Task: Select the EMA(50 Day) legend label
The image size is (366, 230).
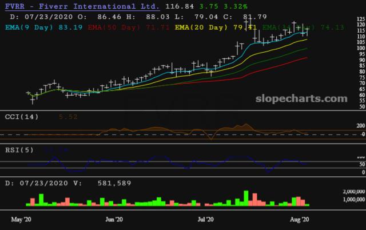Action: pos(113,27)
